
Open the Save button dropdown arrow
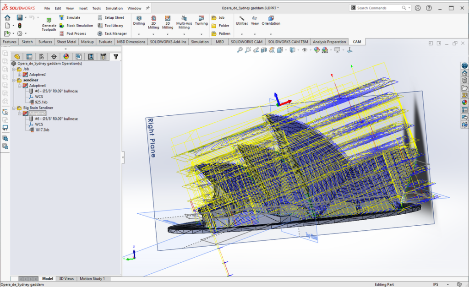click(26, 18)
